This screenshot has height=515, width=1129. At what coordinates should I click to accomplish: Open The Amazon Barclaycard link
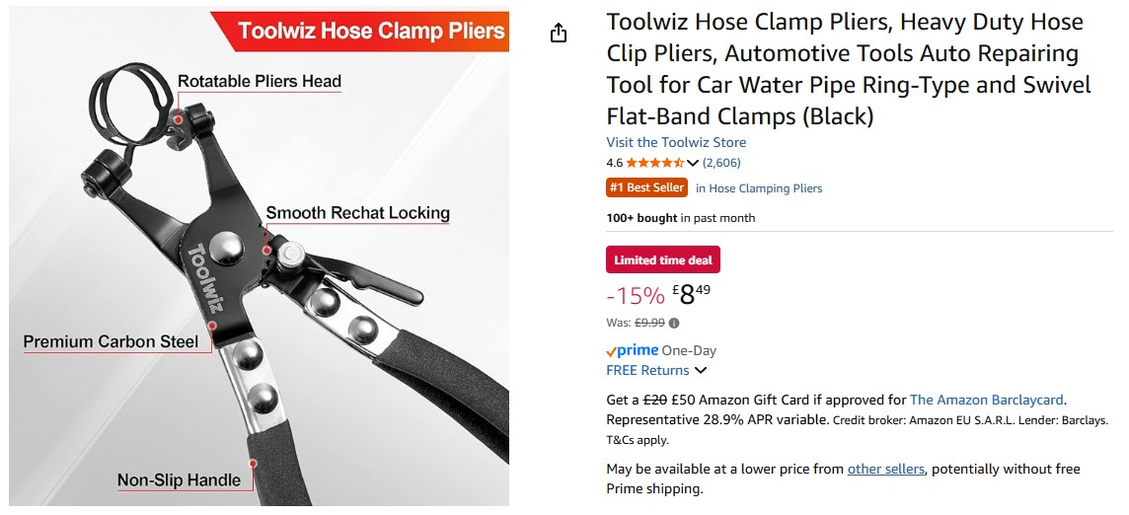[987, 400]
